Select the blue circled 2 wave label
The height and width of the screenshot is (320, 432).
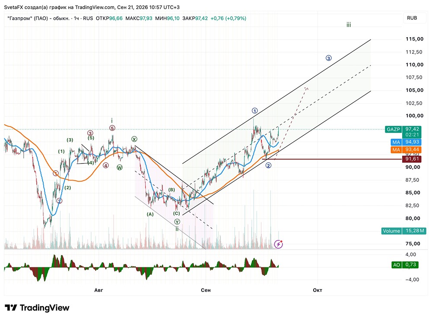(268, 165)
